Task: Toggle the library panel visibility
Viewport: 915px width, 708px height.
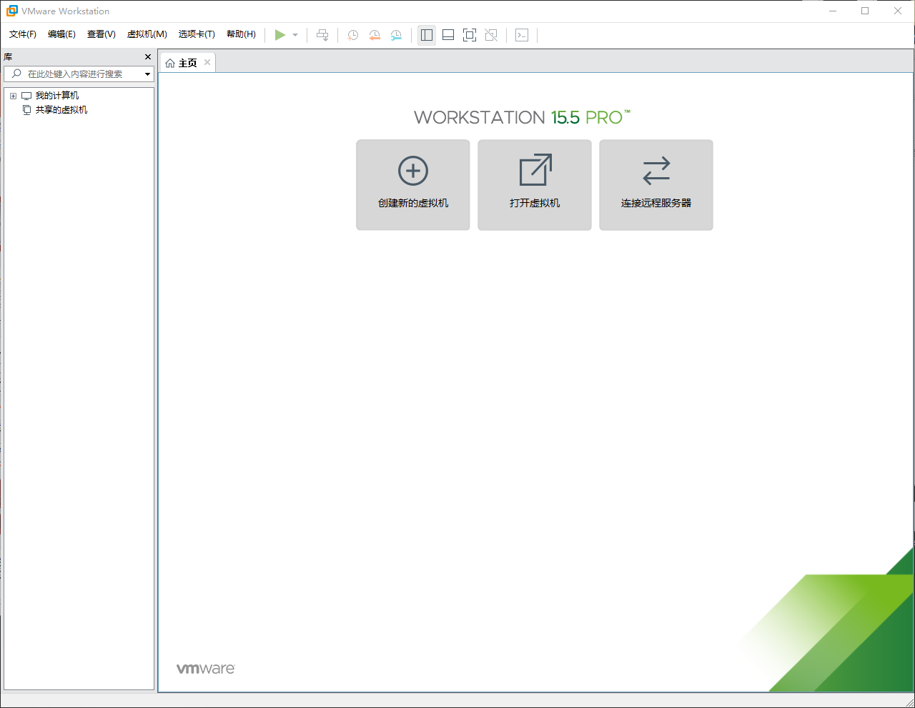Action: [x=426, y=34]
